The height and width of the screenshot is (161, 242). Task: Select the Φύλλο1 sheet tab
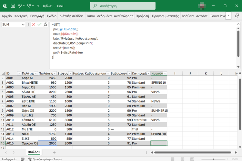pyautogui.click(x=34, y=152)
